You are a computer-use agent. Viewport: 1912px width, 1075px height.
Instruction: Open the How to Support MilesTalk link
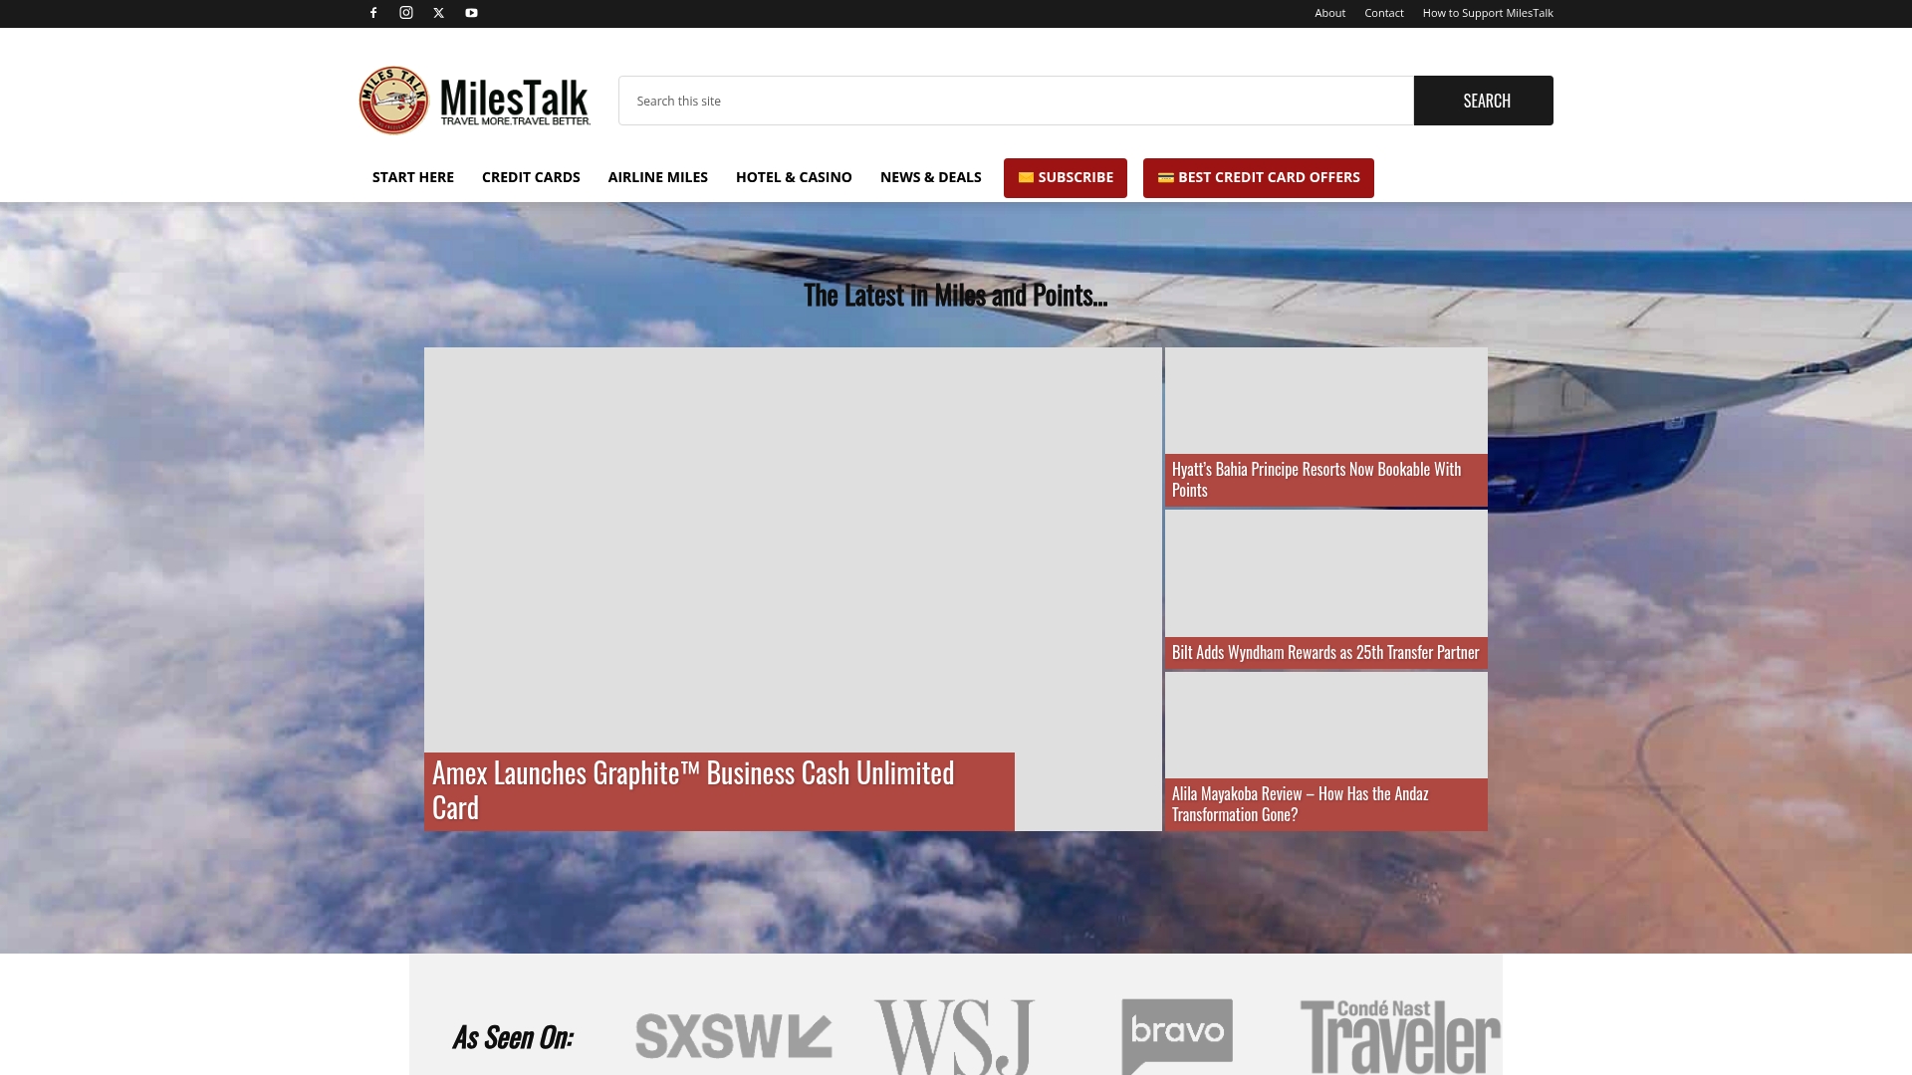[x=1487, y=13]
